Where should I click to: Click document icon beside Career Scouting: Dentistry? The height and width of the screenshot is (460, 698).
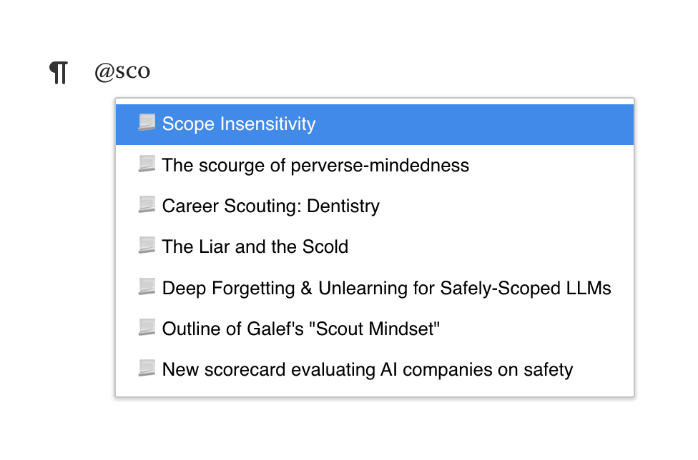[147, 204]
